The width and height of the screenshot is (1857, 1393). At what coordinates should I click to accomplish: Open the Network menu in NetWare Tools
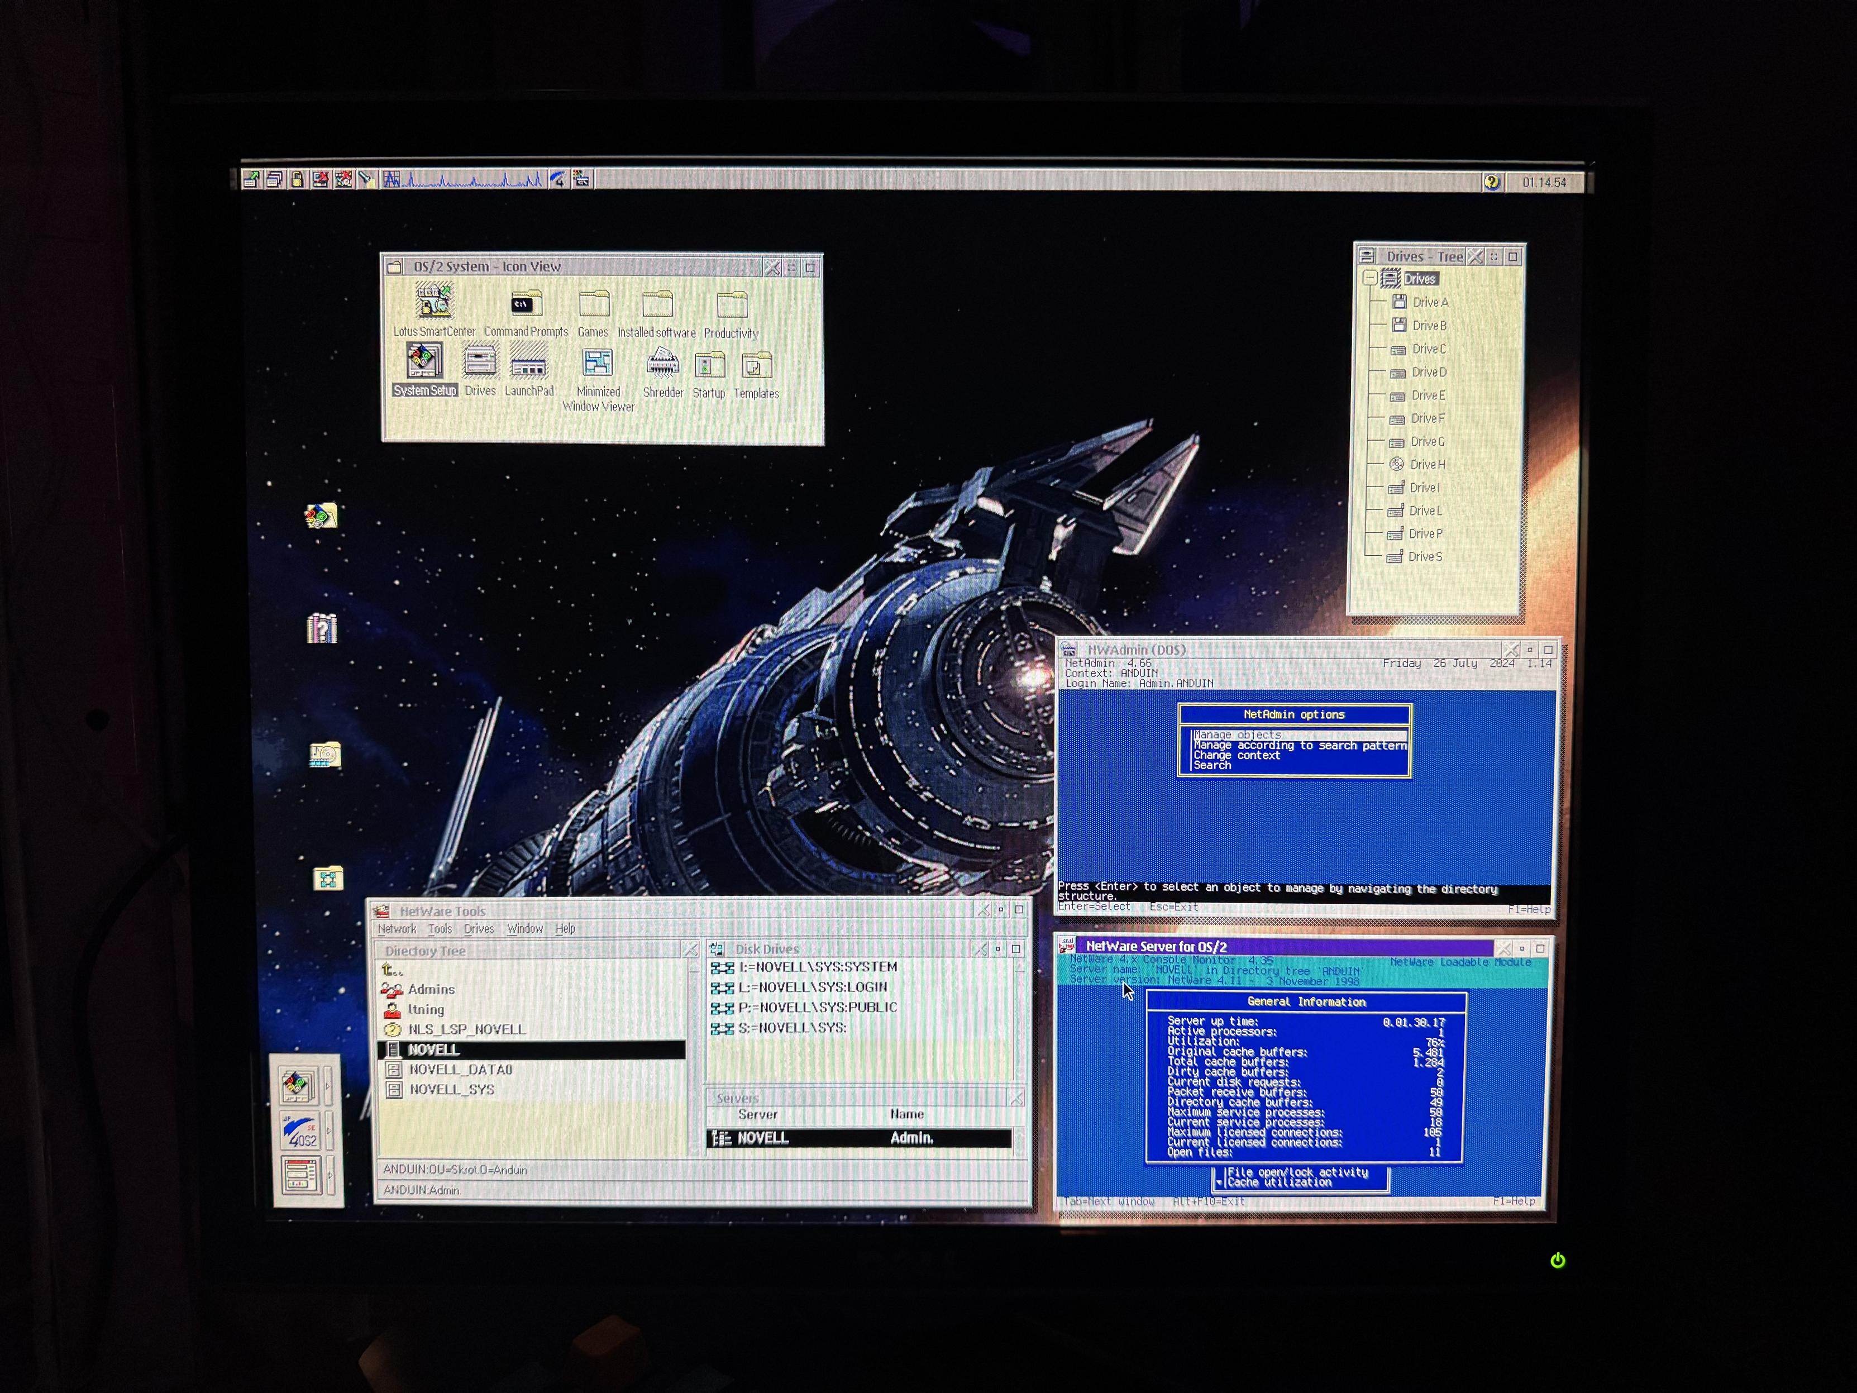coord(396,929)
